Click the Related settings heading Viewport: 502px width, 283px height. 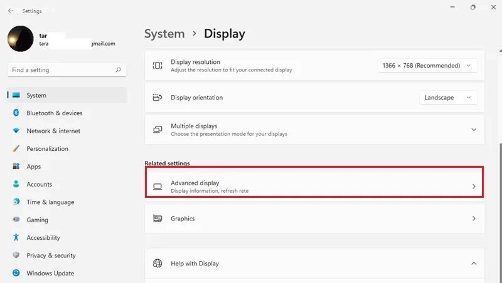point(167,163)
